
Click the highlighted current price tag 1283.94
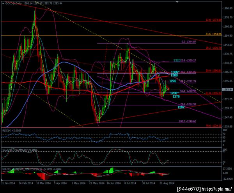(x=227, y=90)
